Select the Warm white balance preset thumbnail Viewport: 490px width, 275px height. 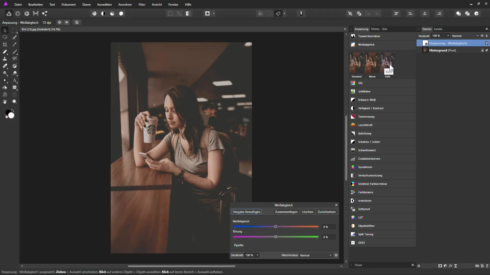[372, 63]
